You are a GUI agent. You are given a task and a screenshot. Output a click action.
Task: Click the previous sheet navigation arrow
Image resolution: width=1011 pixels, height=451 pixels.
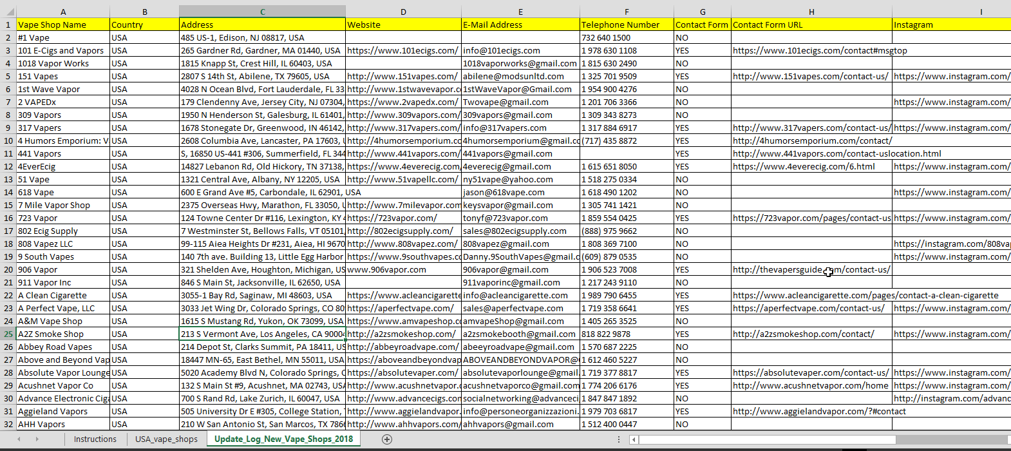19,439
